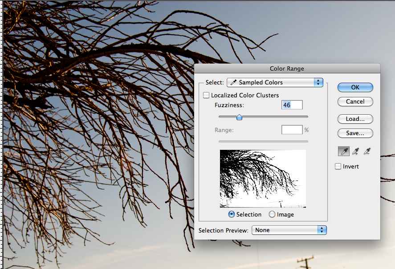Click the Fuzziness value field
Screen dimensions: 395x269
[x=292, y=105]
